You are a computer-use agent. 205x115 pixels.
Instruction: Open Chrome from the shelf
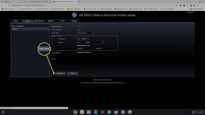75,112
